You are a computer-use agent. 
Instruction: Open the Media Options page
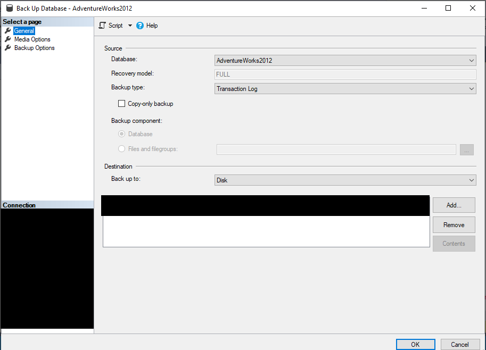32,39
